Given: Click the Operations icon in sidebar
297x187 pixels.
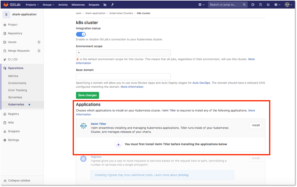Looking at the screenshot, I should point(5,68).
